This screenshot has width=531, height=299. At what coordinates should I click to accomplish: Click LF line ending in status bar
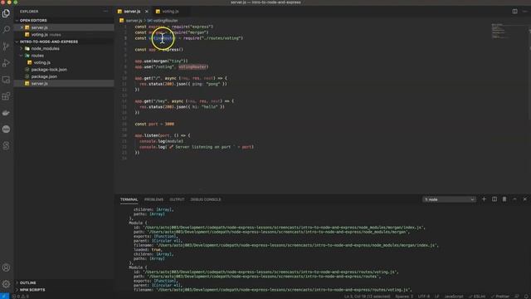(437, 297)
